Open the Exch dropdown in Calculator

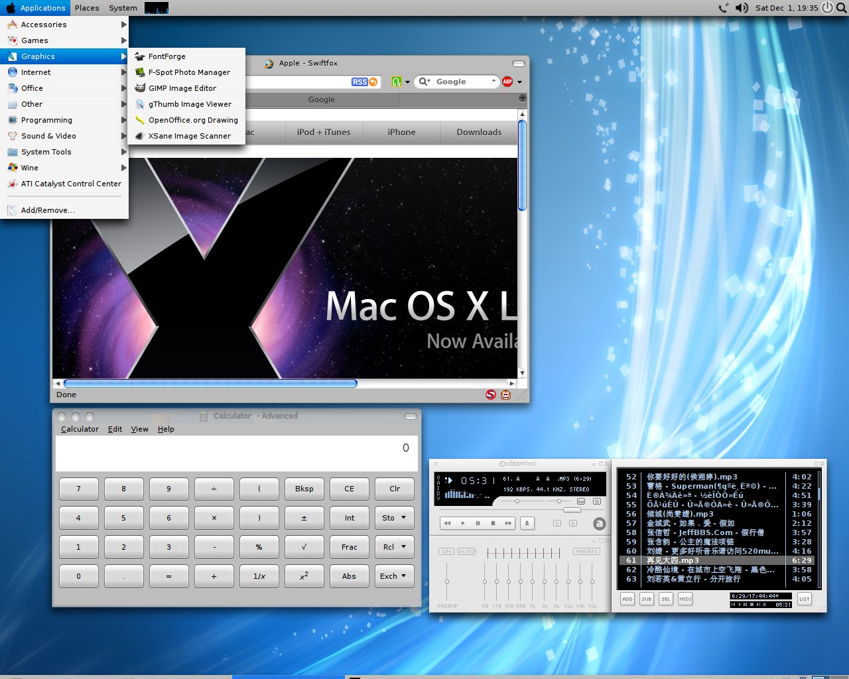(395, 577)
